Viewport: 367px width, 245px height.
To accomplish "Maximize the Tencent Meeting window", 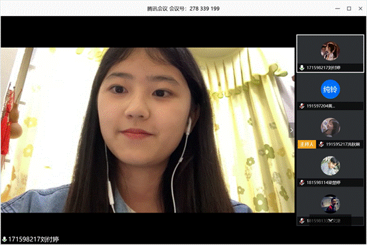I will tap(349, 9).
